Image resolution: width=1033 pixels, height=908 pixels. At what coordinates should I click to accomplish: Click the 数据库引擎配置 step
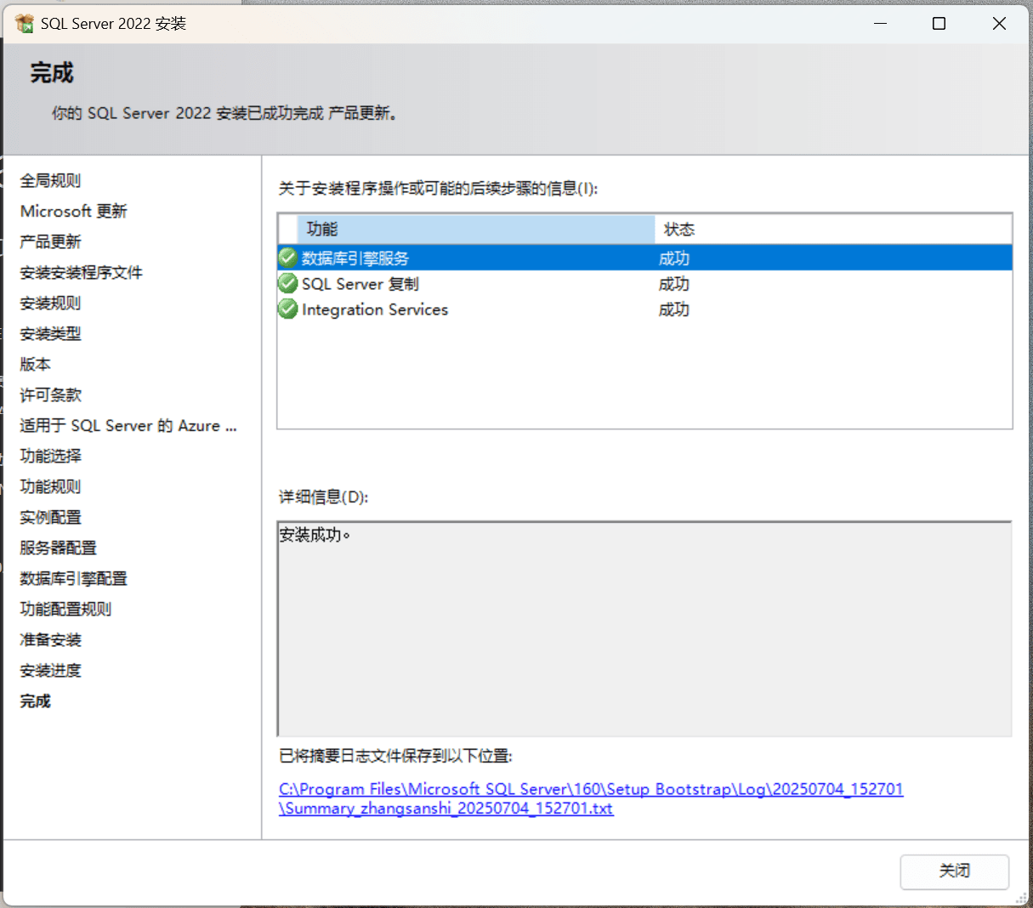tap(73, 578)
